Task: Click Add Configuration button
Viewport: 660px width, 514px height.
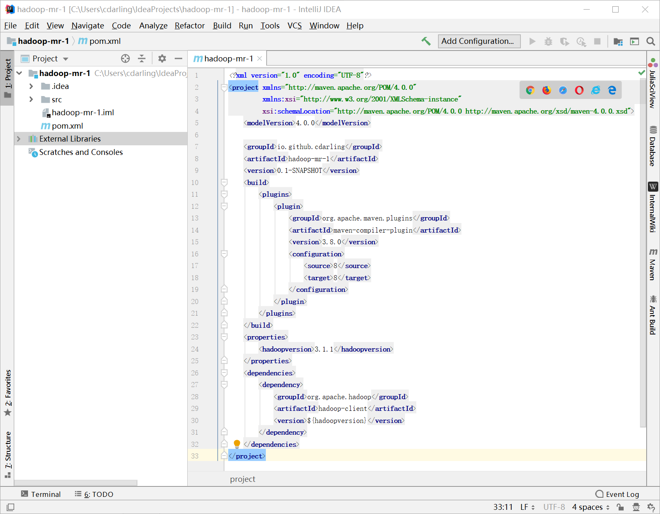Action: pyautogui.click(x=479, y=41)
